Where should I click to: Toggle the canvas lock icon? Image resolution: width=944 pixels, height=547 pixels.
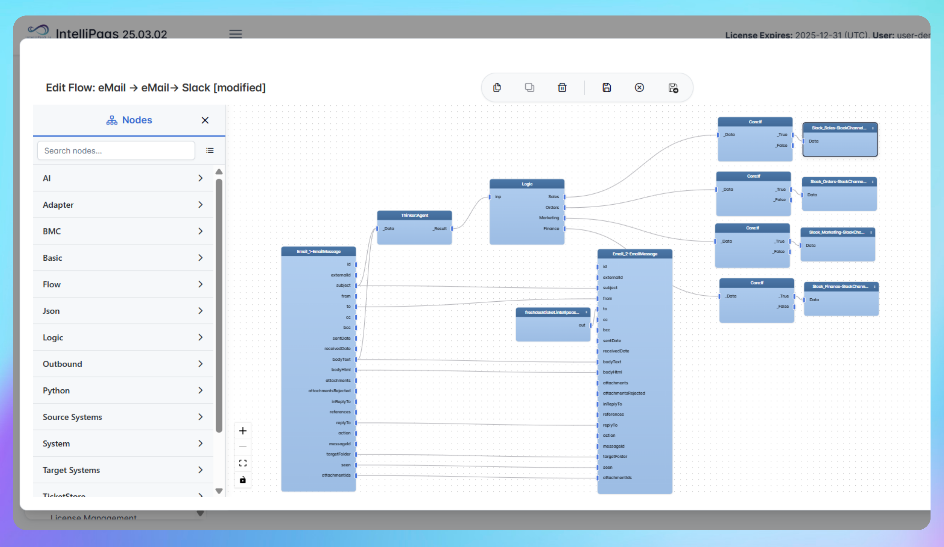[x=243, y=480]
